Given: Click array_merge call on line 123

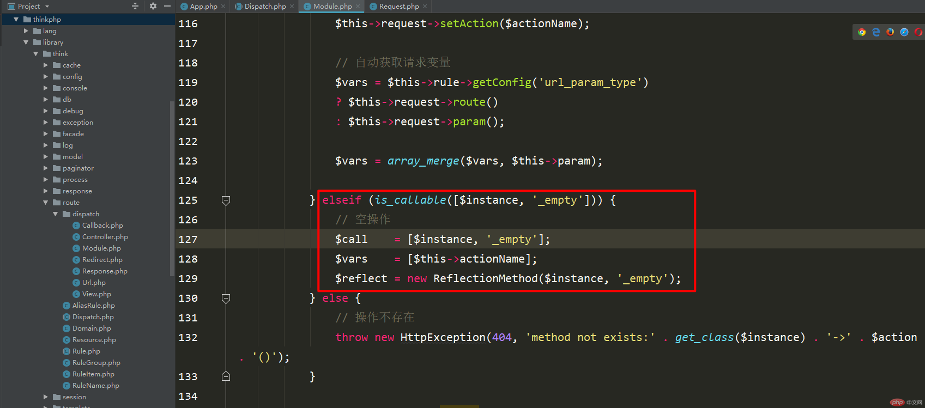Looking at the screenshot, I should tap(424, 161).
